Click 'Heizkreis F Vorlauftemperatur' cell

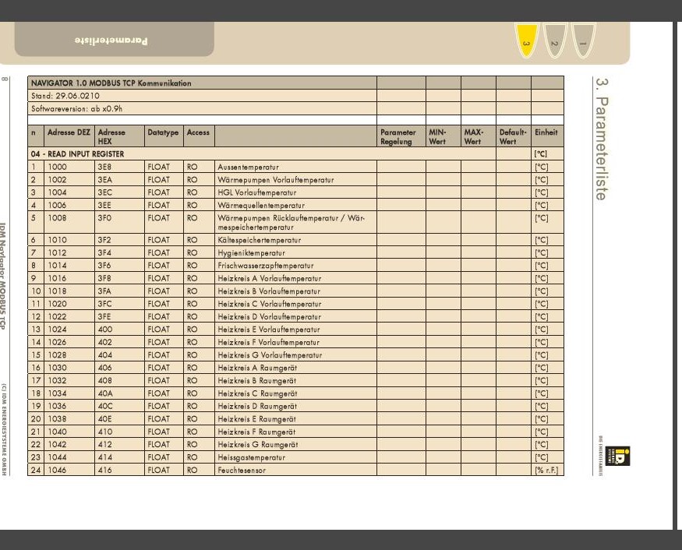pyautogui.click(x=295, y=342)
